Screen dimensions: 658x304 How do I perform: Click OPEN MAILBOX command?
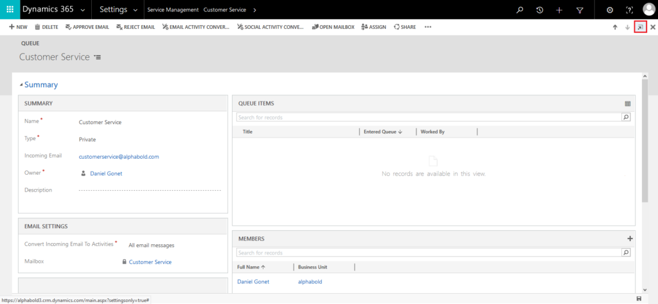(x=333, y=27)
